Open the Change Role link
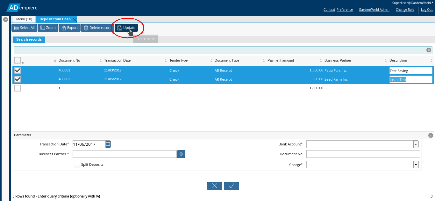The image size is (435, 201). pos(405,10)
